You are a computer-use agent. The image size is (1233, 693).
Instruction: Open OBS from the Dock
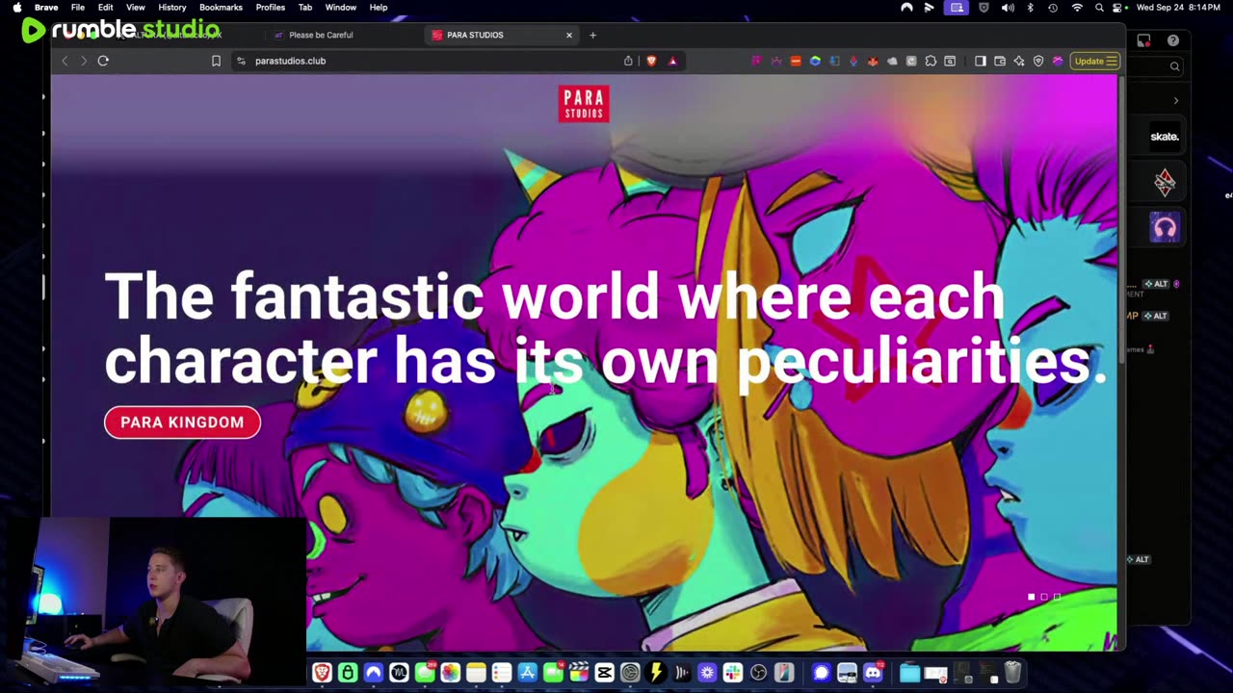(758, 673)
